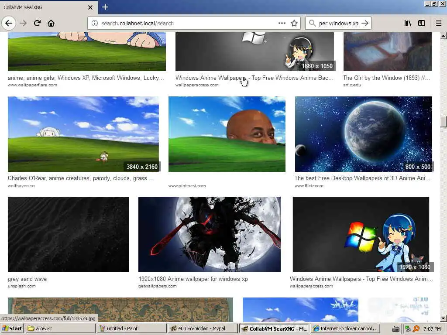Click the 7:07 PM taskbar clock

click(x=432, y=329)
